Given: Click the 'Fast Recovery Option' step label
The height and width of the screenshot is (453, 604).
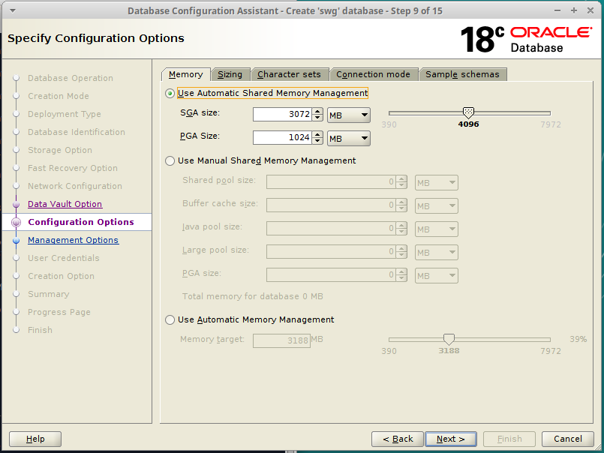Looking at the screenshot, I should click(x=73, y=168).
